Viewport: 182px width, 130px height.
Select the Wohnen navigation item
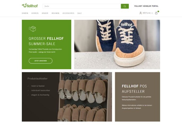tap(55, 13)
